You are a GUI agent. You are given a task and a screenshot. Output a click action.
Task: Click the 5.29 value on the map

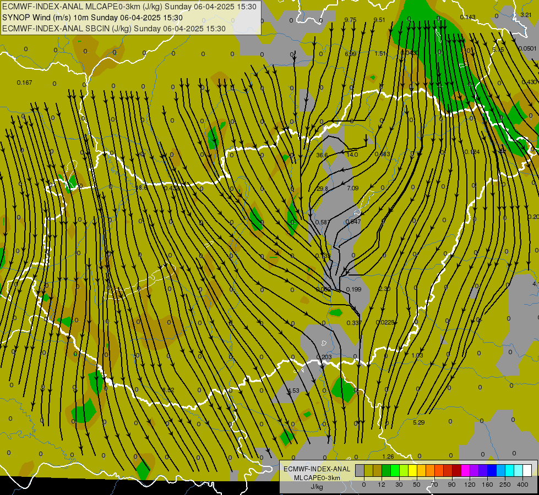[418, 422]
